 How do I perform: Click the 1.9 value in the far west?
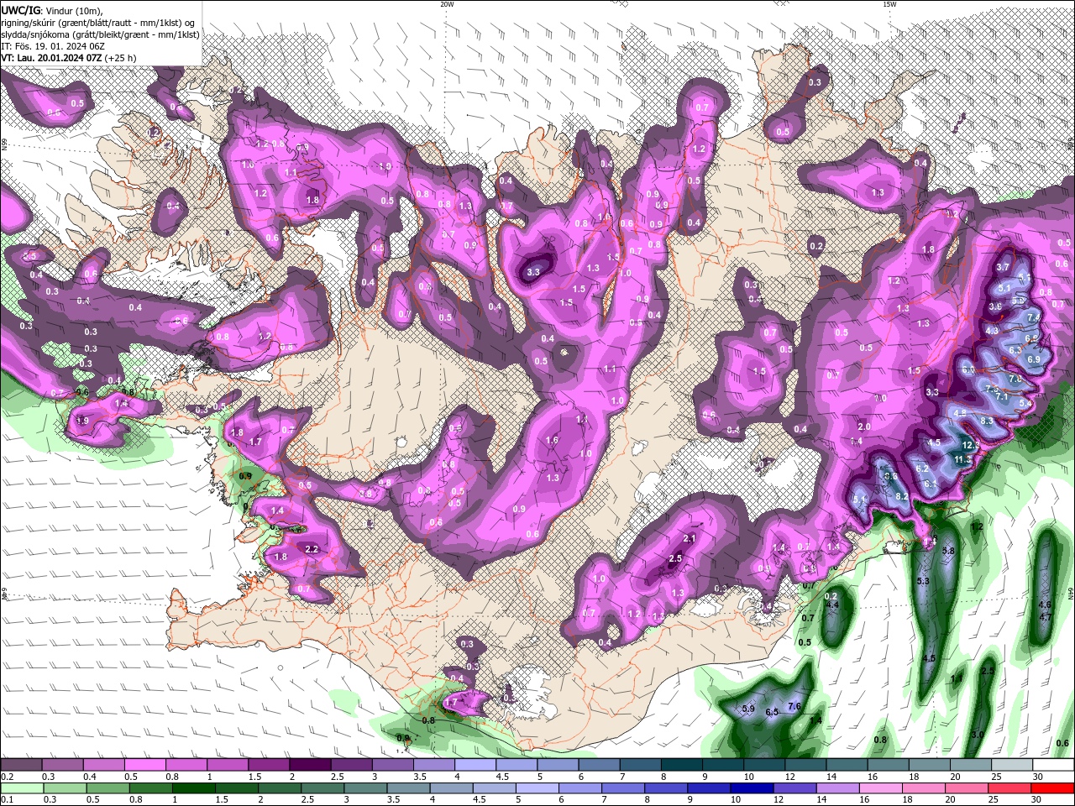tap(82, 421)
